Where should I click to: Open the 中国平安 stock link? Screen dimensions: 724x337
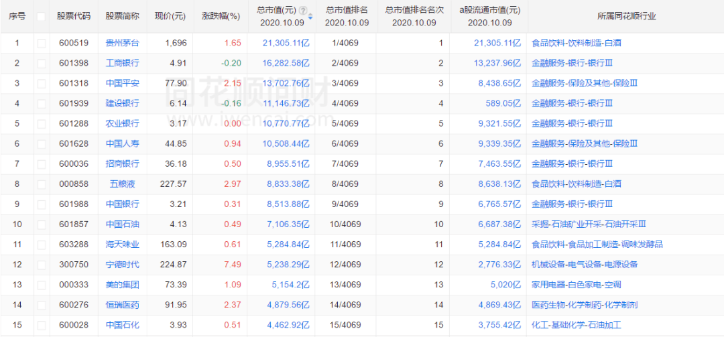[x=123, y=84]
